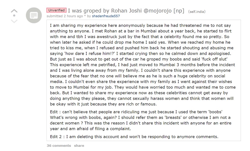Click the 2 hours ago timestamp
This screenshot has height=151, width=250.
click(73, 16)
